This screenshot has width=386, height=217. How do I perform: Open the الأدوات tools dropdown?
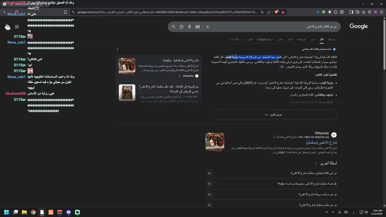coord(234,39)
